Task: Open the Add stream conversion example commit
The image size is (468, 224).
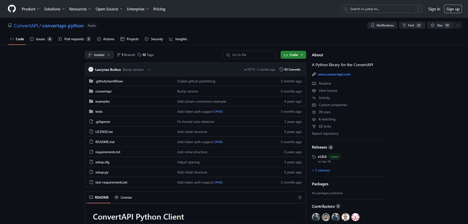Action: tap(202, 101)
